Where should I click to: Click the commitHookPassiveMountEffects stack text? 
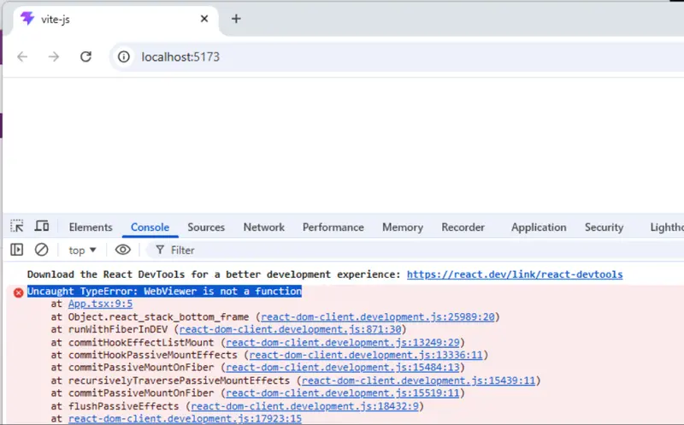pyautogui.click(x=153, y=355)
